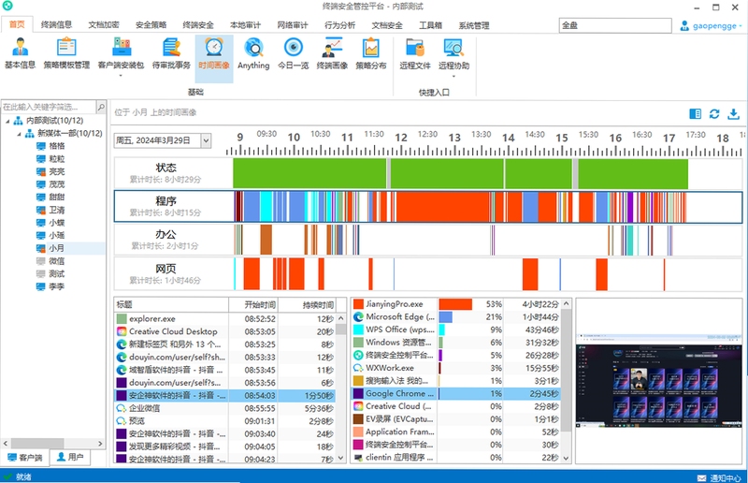Select the 企业微信 row
748x483 pixels.
coord(224,408)
